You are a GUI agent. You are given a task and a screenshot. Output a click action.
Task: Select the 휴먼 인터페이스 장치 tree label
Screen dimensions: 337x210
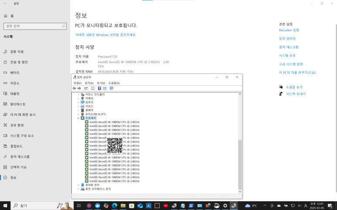98,189
